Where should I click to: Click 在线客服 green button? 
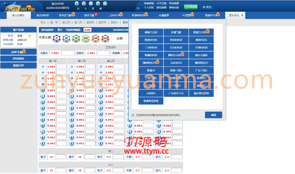[x=191, y=7]
